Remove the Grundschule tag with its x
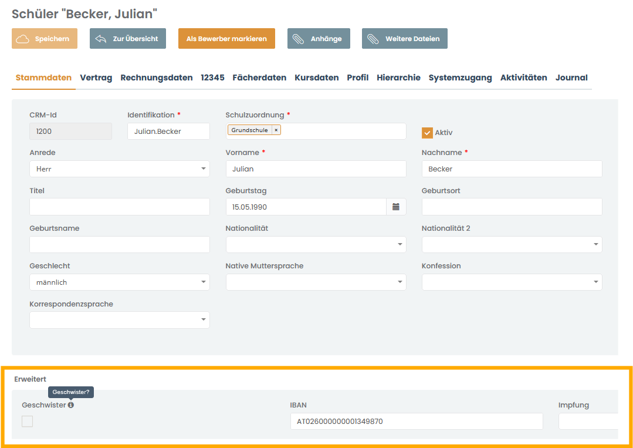The width and height of the screenshot is (633, 448). [x=276, y=130]
